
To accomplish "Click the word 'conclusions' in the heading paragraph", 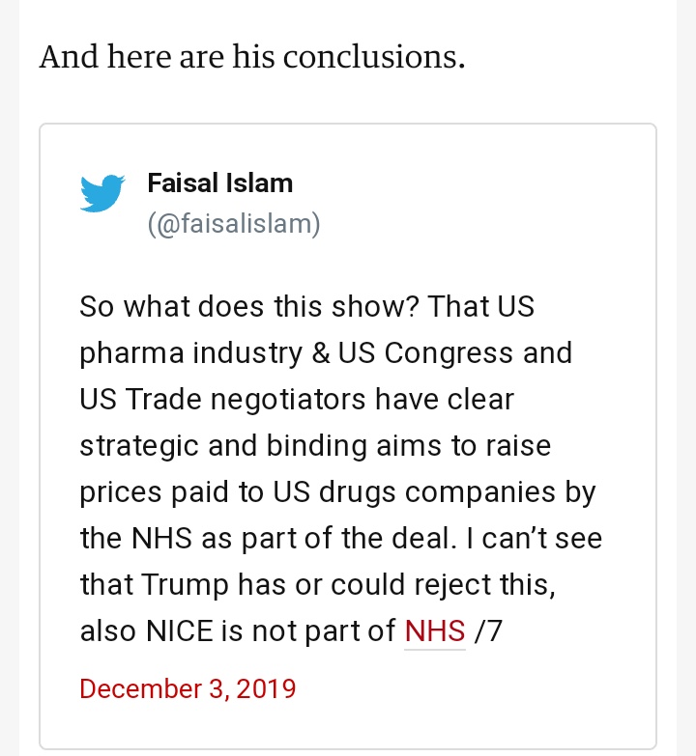I will (374, 57).
